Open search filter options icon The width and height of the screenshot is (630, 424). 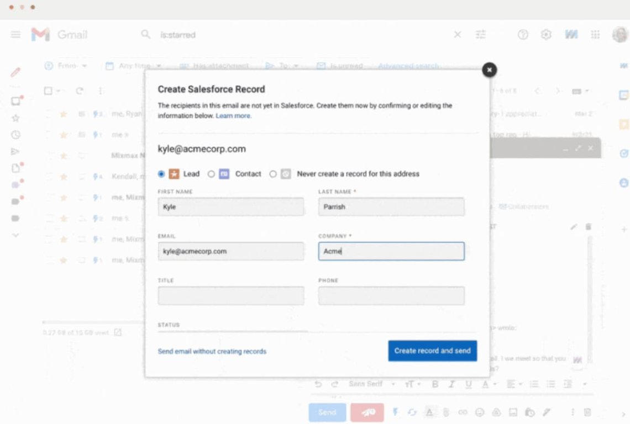(481, 35)
